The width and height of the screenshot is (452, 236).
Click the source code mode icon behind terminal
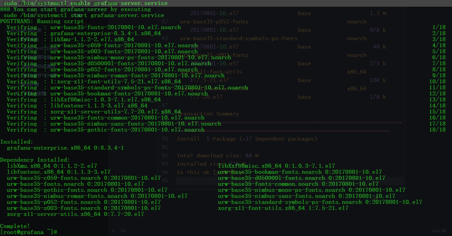(x=123, y=231)
